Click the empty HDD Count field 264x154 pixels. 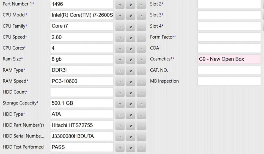tap(82, 92)
